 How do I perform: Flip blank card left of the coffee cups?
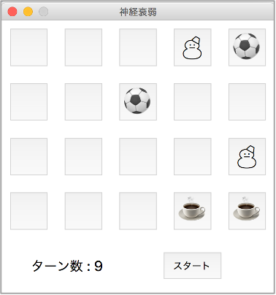click(x=138, y=211)
